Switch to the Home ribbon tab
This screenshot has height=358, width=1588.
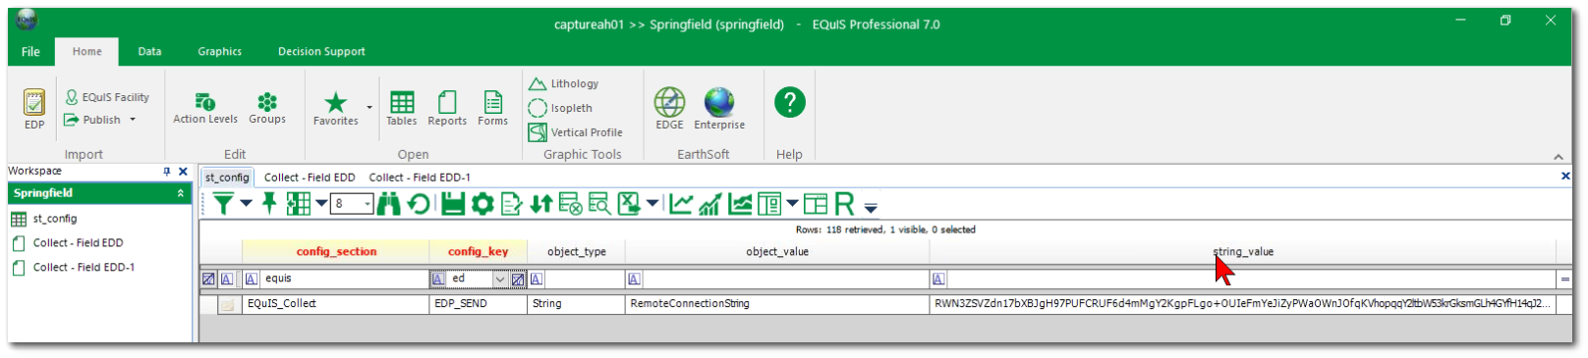tap(86, 51)
